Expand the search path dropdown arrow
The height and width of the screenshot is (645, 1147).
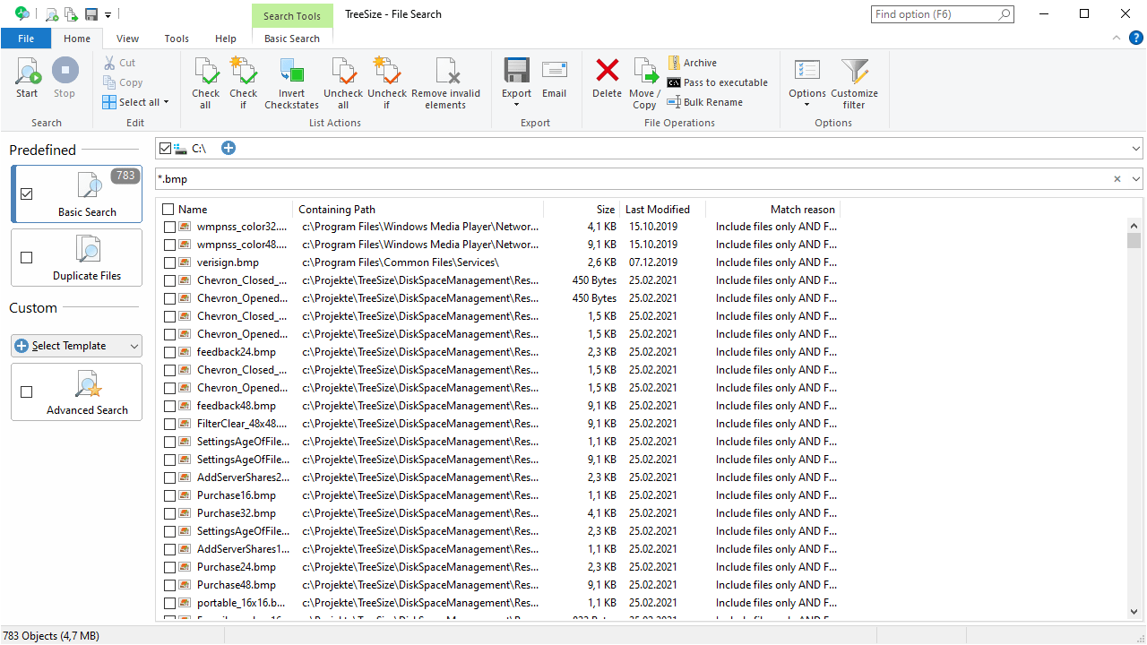click(1136, 148)
